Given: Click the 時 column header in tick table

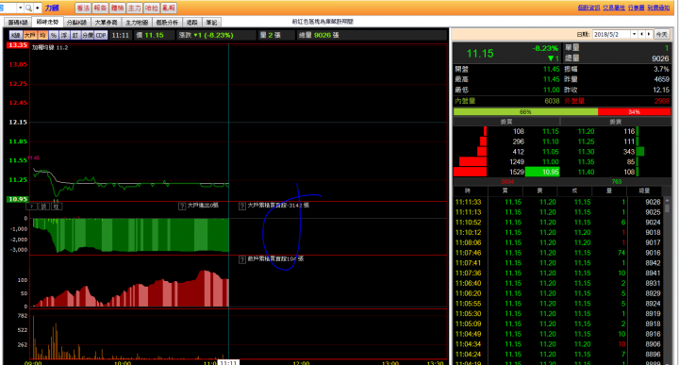Looking at the screenshot, I should click(468, 191).
